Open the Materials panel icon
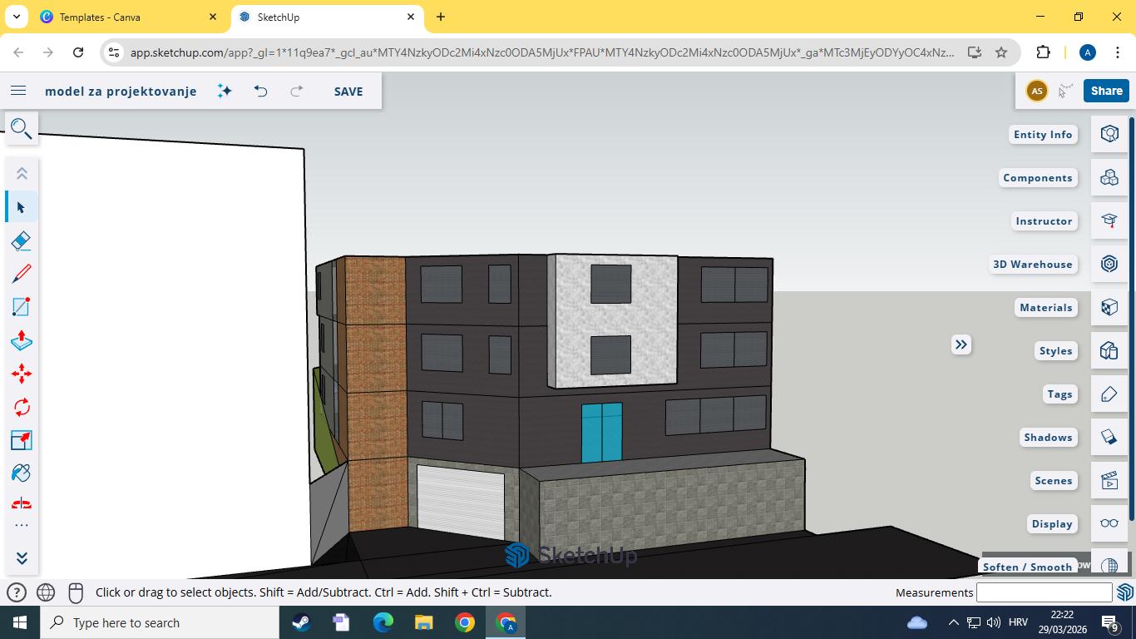 (x=1109, y=307)
